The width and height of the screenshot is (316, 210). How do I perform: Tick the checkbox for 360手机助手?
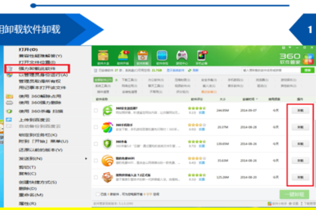96,127
